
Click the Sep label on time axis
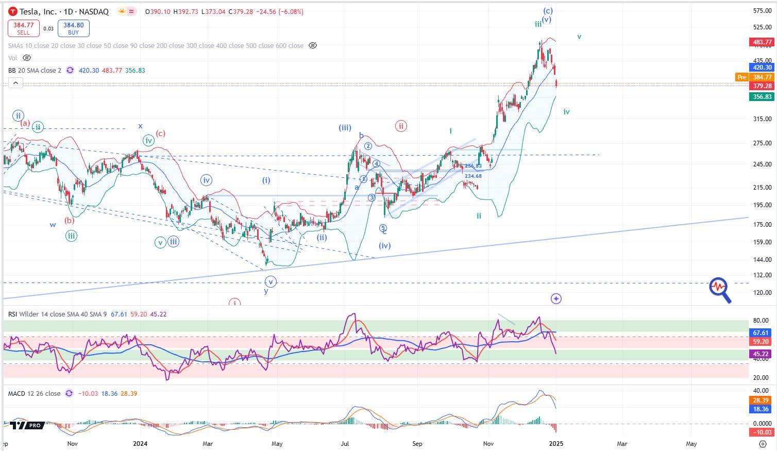pyautogui.click(x=417, y=443)
